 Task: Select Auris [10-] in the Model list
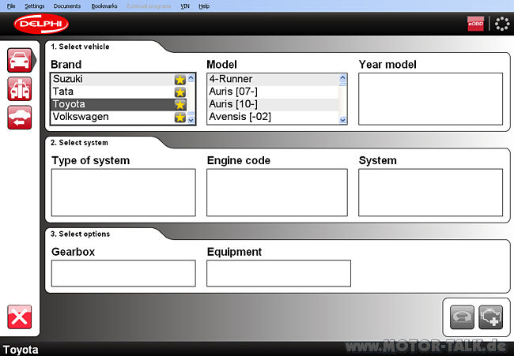click(274, 104)
